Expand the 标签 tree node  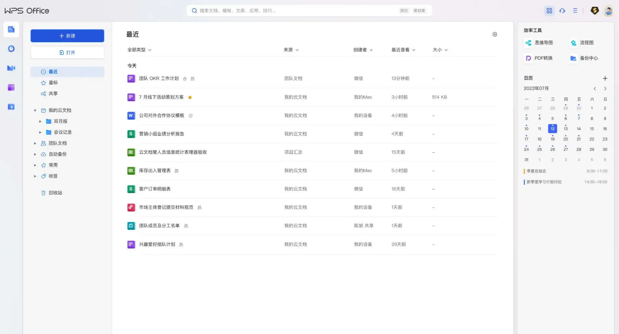tap(35, 176)
